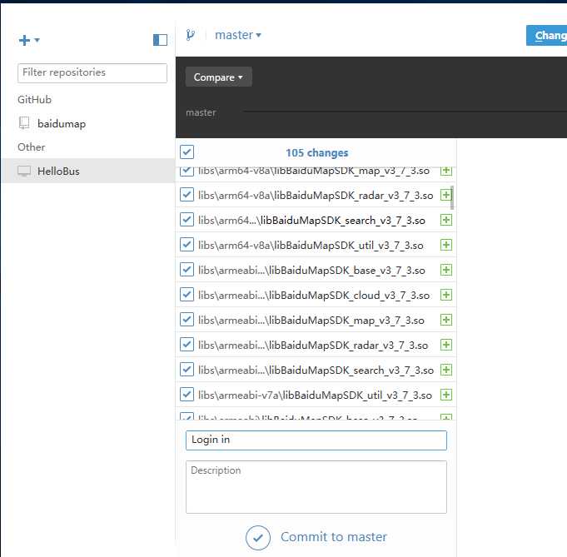
Task: Toggle the repository sidebar panel icon
Action: (x=160, y=40)
